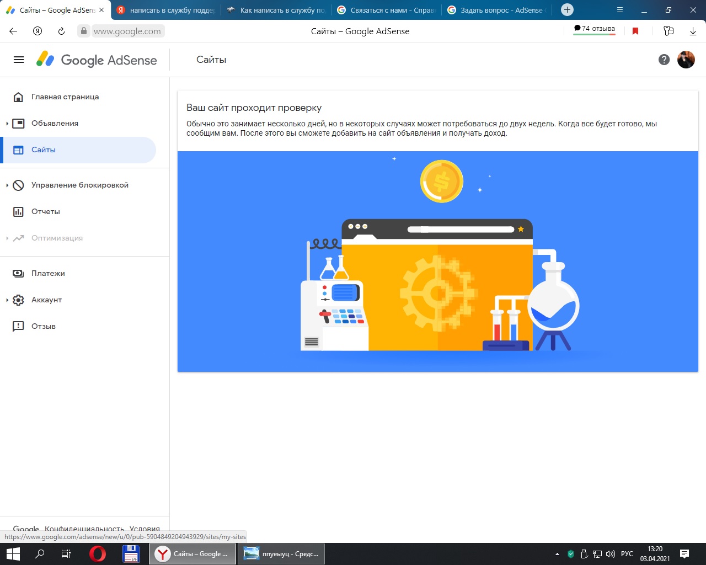Open the browser extensions panel icon

point(668,31)
